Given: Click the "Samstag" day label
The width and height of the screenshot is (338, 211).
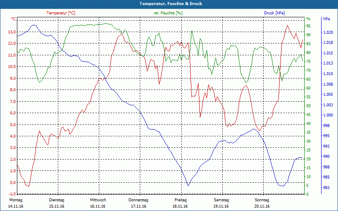Looking at the screenshot, I should point(221,200).
